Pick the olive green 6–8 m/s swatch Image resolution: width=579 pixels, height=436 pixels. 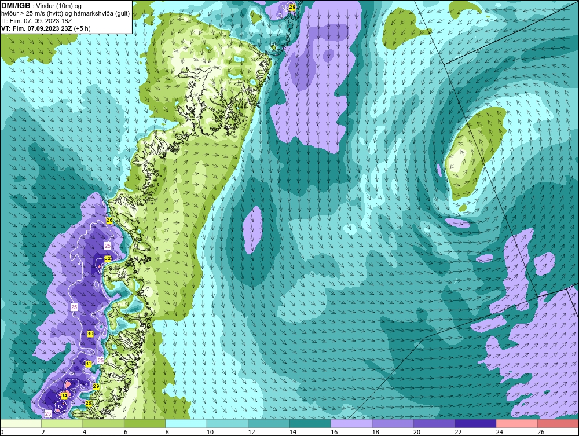click(x=145, y=423)
